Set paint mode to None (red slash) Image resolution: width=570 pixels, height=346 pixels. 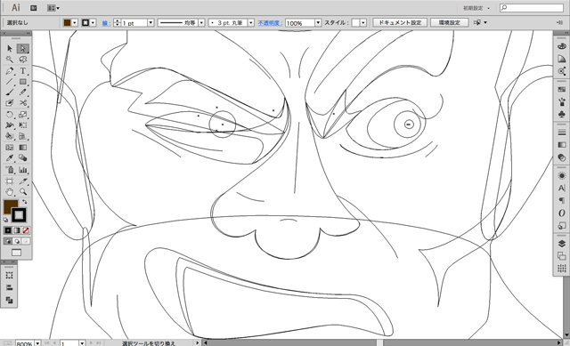click(x=26, y=230)
